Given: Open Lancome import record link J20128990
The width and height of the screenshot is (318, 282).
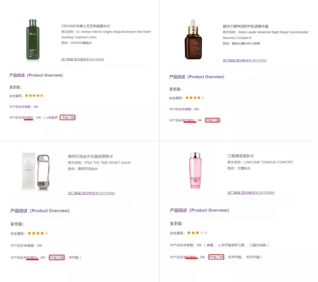Looking at the screenshot, I should coord(251,193).
